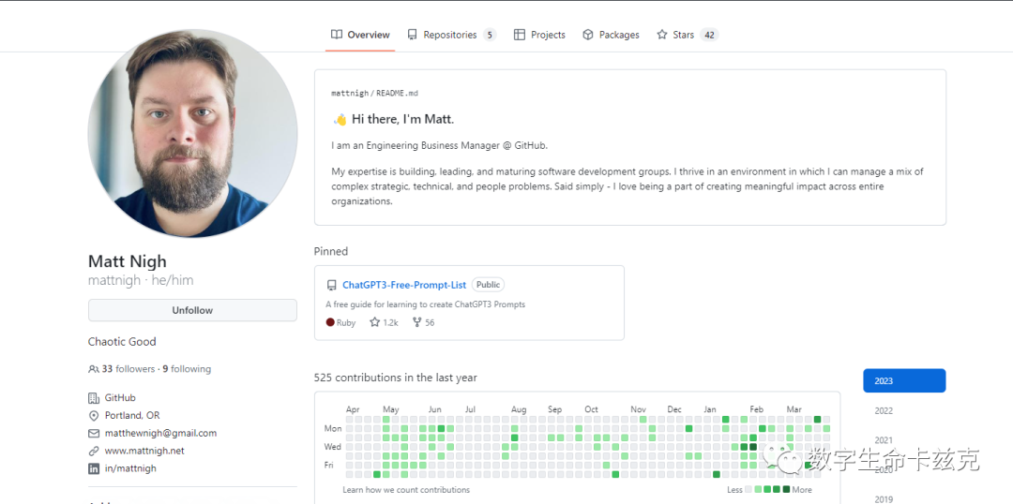Click the book icon beside Overview
The image size is (1013, 504).
coord(337,35)
